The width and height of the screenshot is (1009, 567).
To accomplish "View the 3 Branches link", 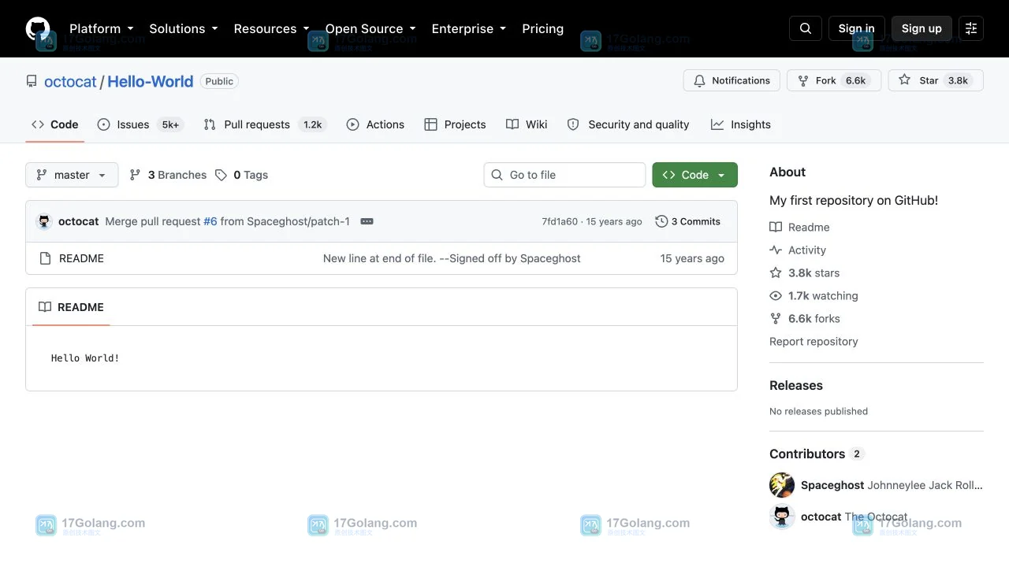I will pyautogui.click(x=168, y=175).
